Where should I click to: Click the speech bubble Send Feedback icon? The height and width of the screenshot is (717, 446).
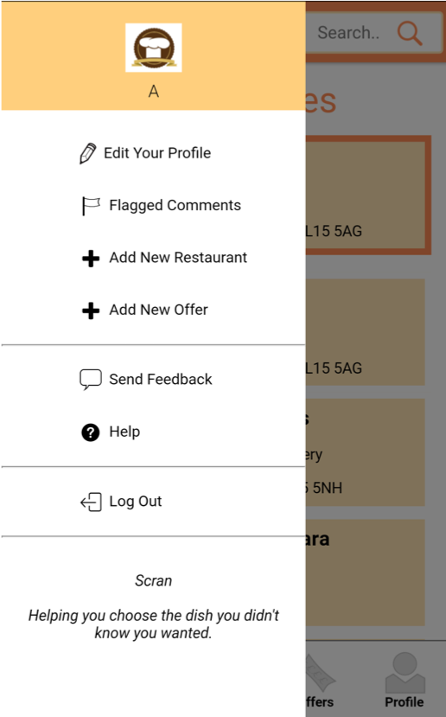point(91,380)
